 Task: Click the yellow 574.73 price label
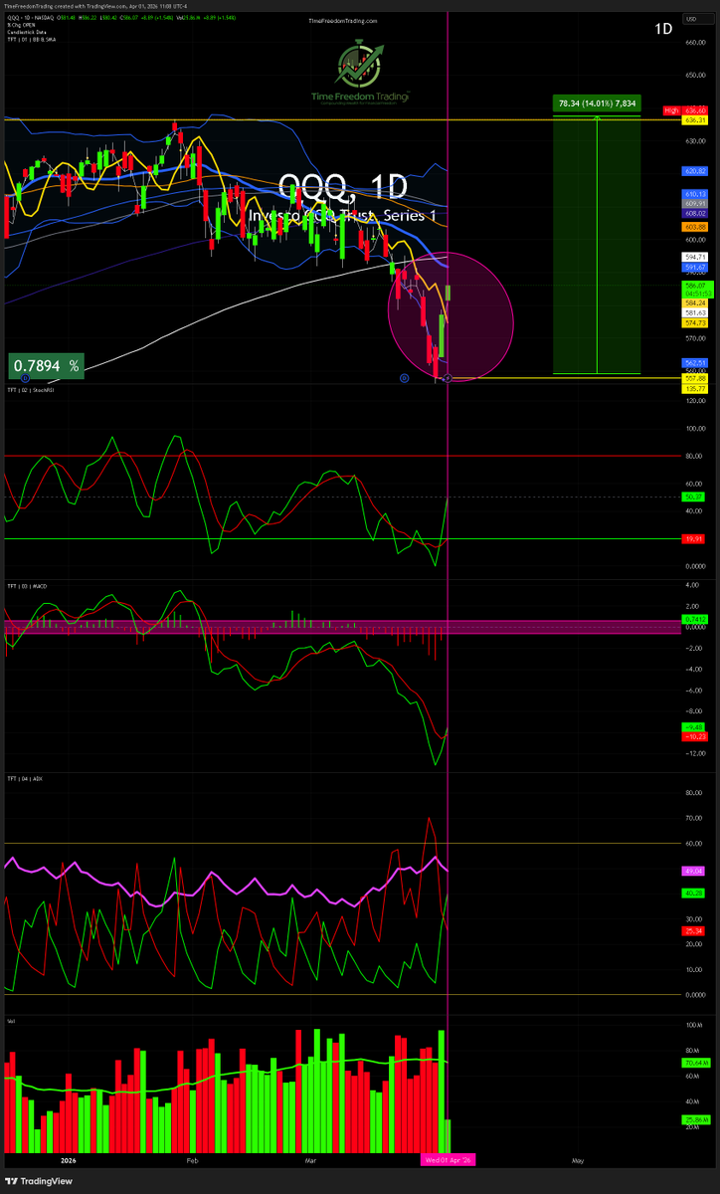point(694,323)
